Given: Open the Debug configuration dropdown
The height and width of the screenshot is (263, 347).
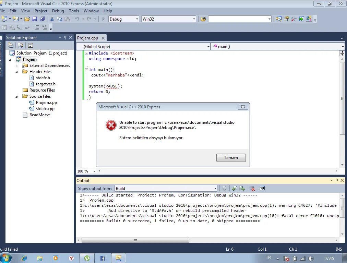Looking at the screenshot, I should point(137,19).
